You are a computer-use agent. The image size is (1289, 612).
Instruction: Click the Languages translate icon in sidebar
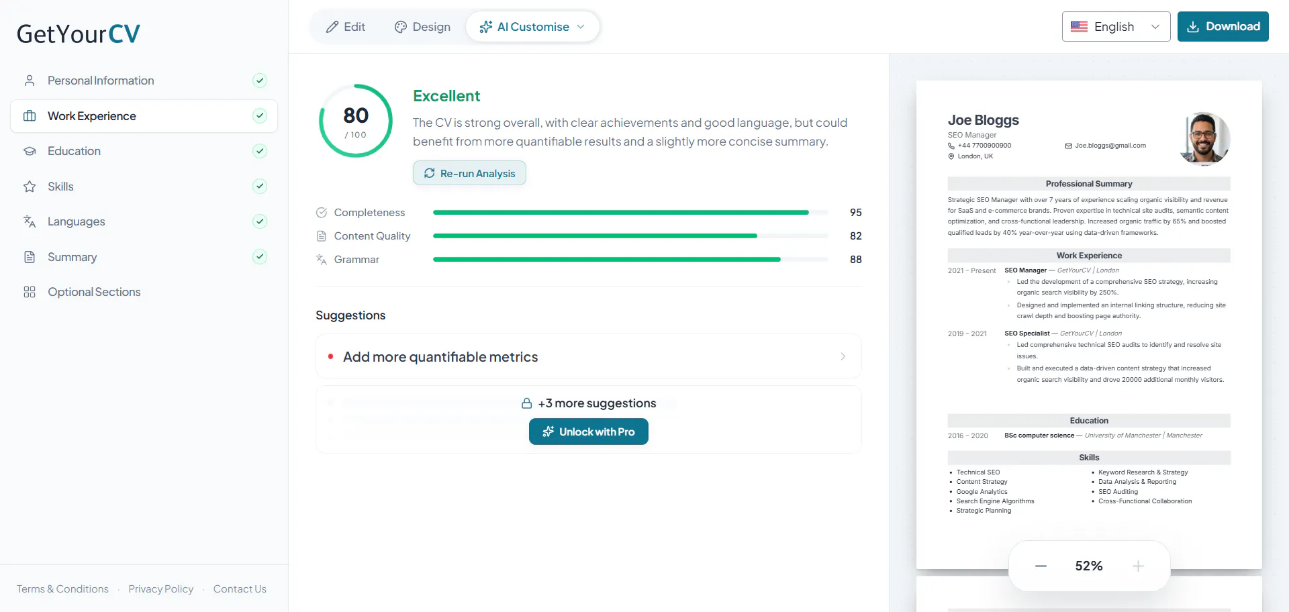(30, 221)
